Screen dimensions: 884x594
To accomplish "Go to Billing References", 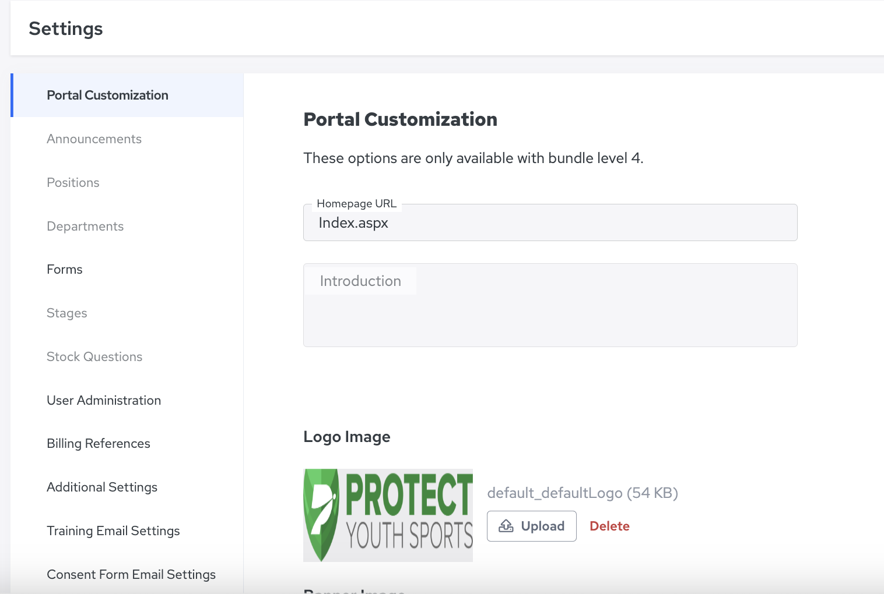I will coord(99,443).
